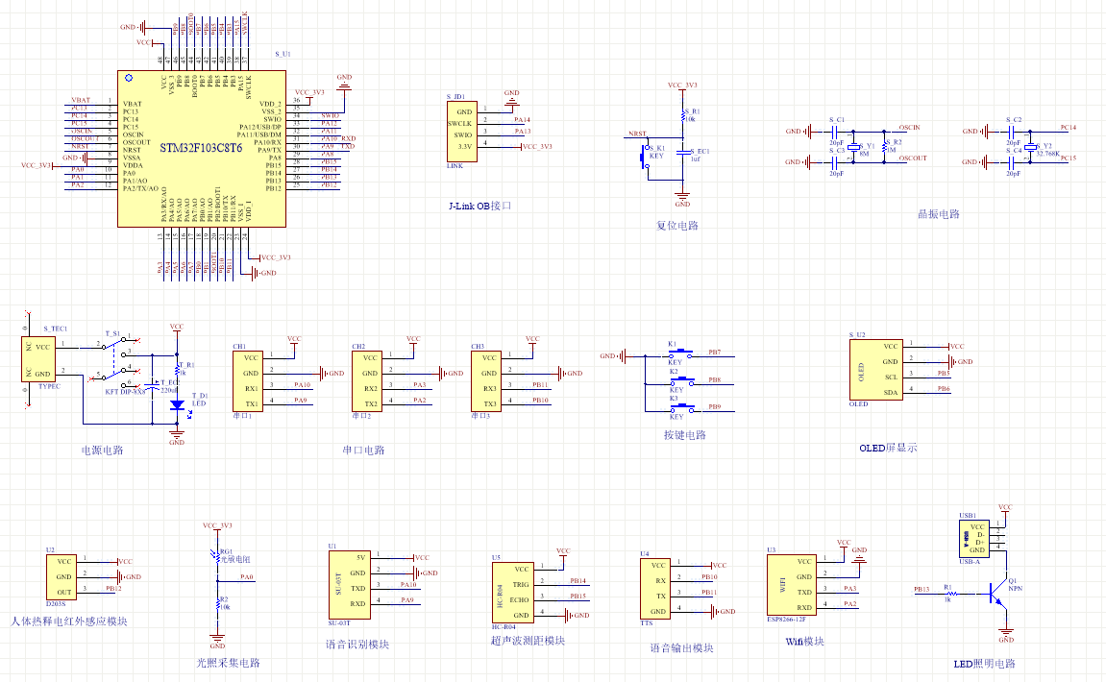The width and height of the screenshot is (1106, 682).
Task: Select the T_EC1 220uF capacitor symbol
Action: pyautogui.click(x=153, y=386)
